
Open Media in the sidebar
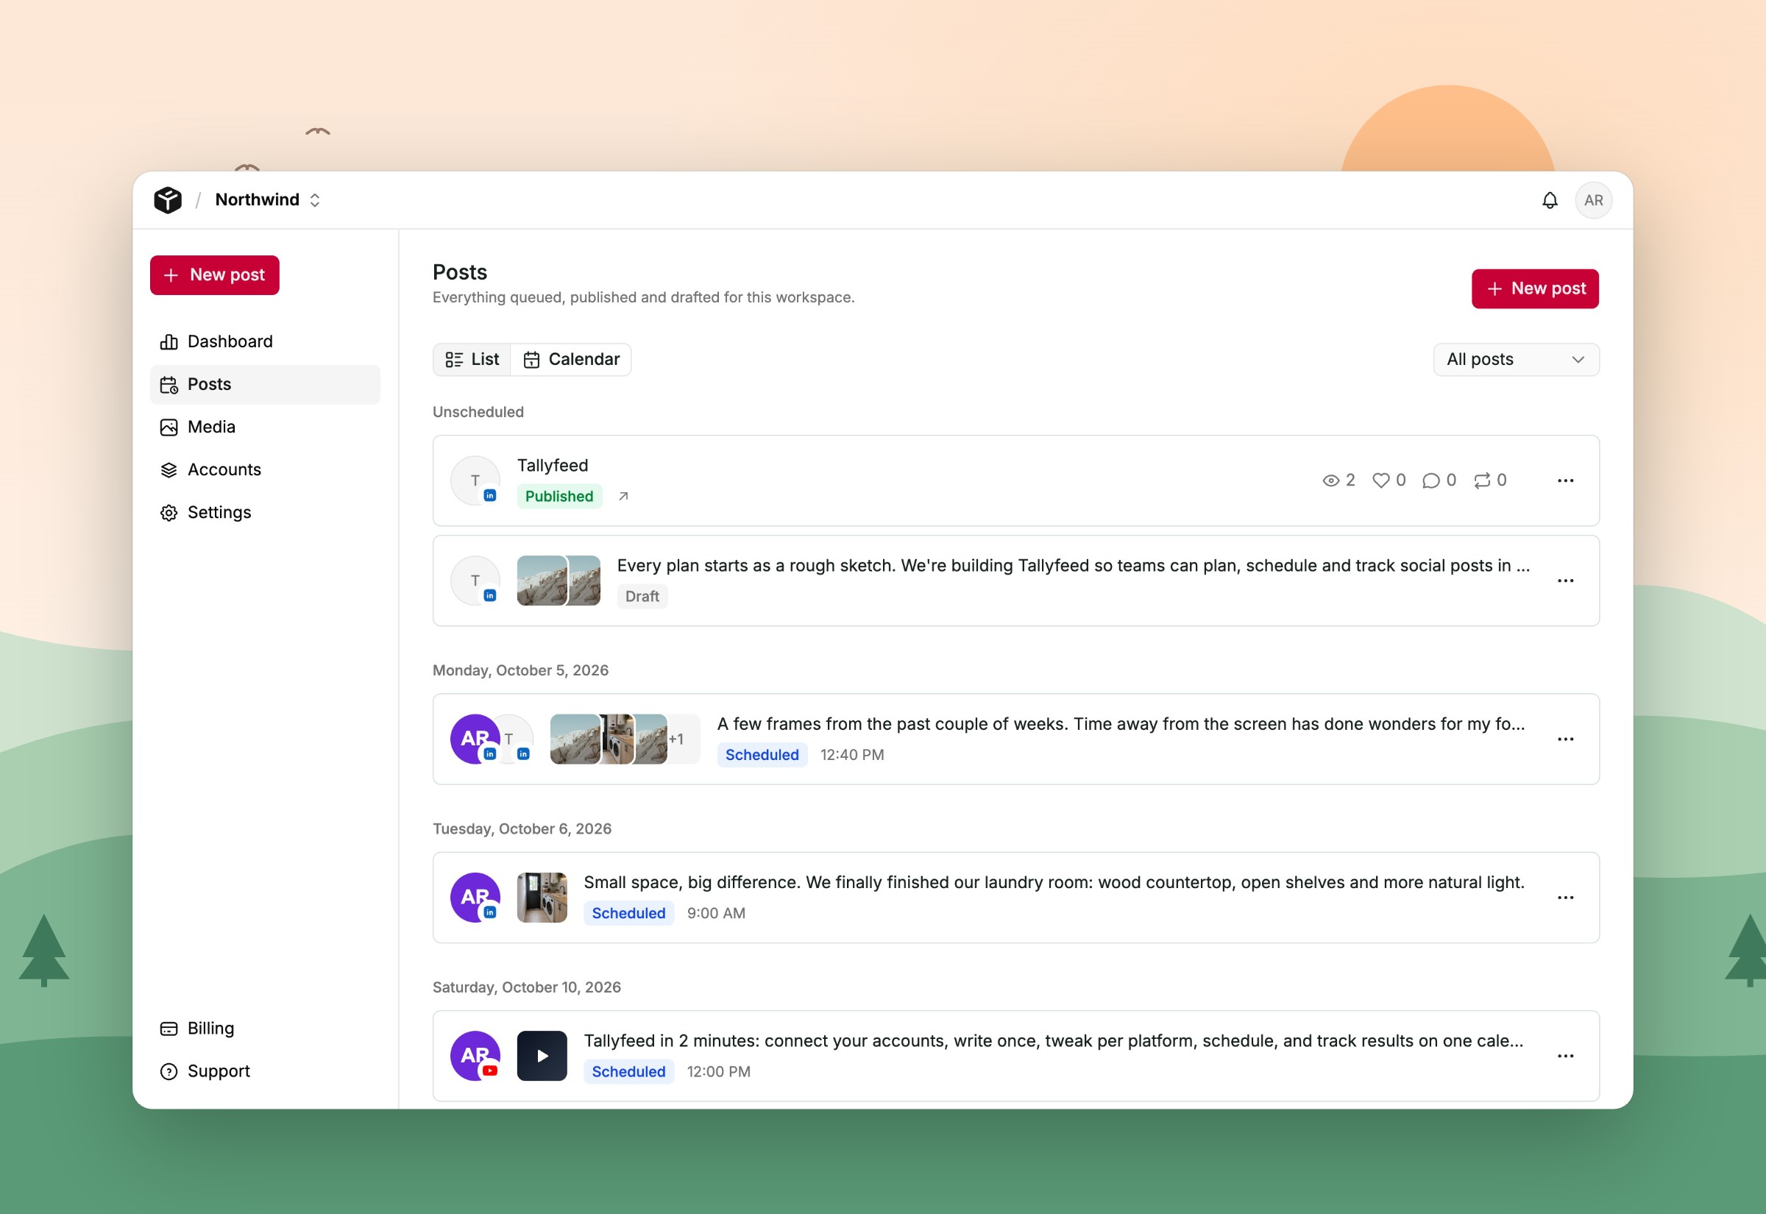pos(265,427)
